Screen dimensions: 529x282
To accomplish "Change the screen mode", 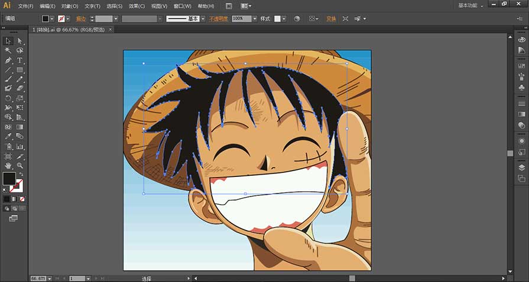I will (x=13, y=218).
